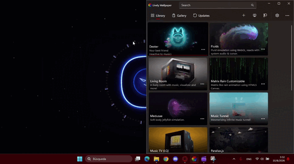Click the ENG language indicator
The height and width of the screenshot is (164, 294).
pos(249,159)
